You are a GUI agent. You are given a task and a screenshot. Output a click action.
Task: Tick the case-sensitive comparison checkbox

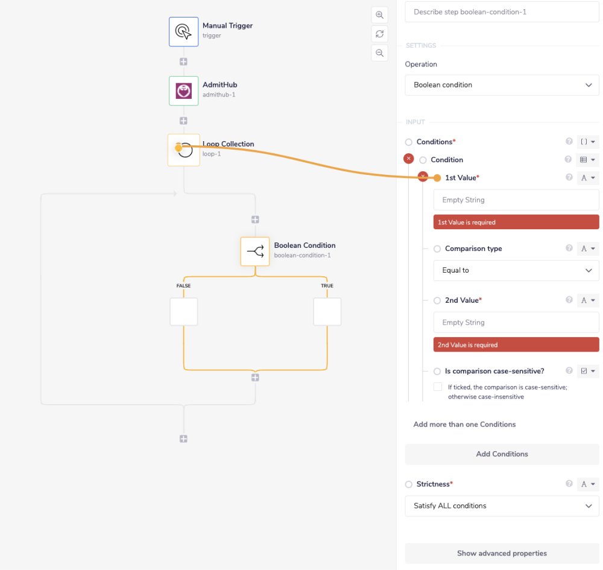(x=438, y=387)
